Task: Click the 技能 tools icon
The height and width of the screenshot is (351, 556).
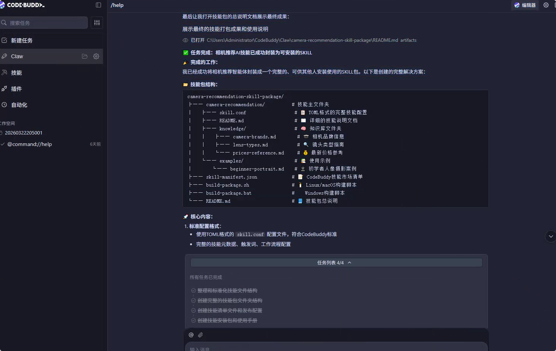Action: click(x=4, y=72)
